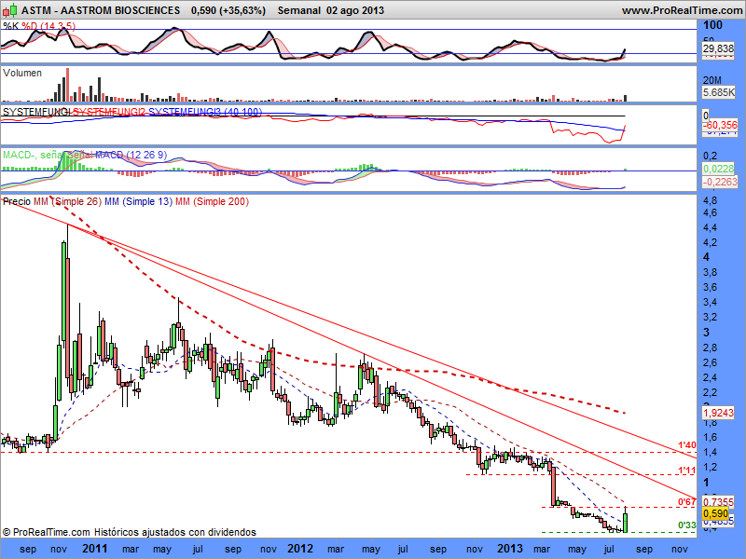Viewport: 746px width, 559px height.
Task: Click the 200-period average value 1,9243
Action: [718, 413]
